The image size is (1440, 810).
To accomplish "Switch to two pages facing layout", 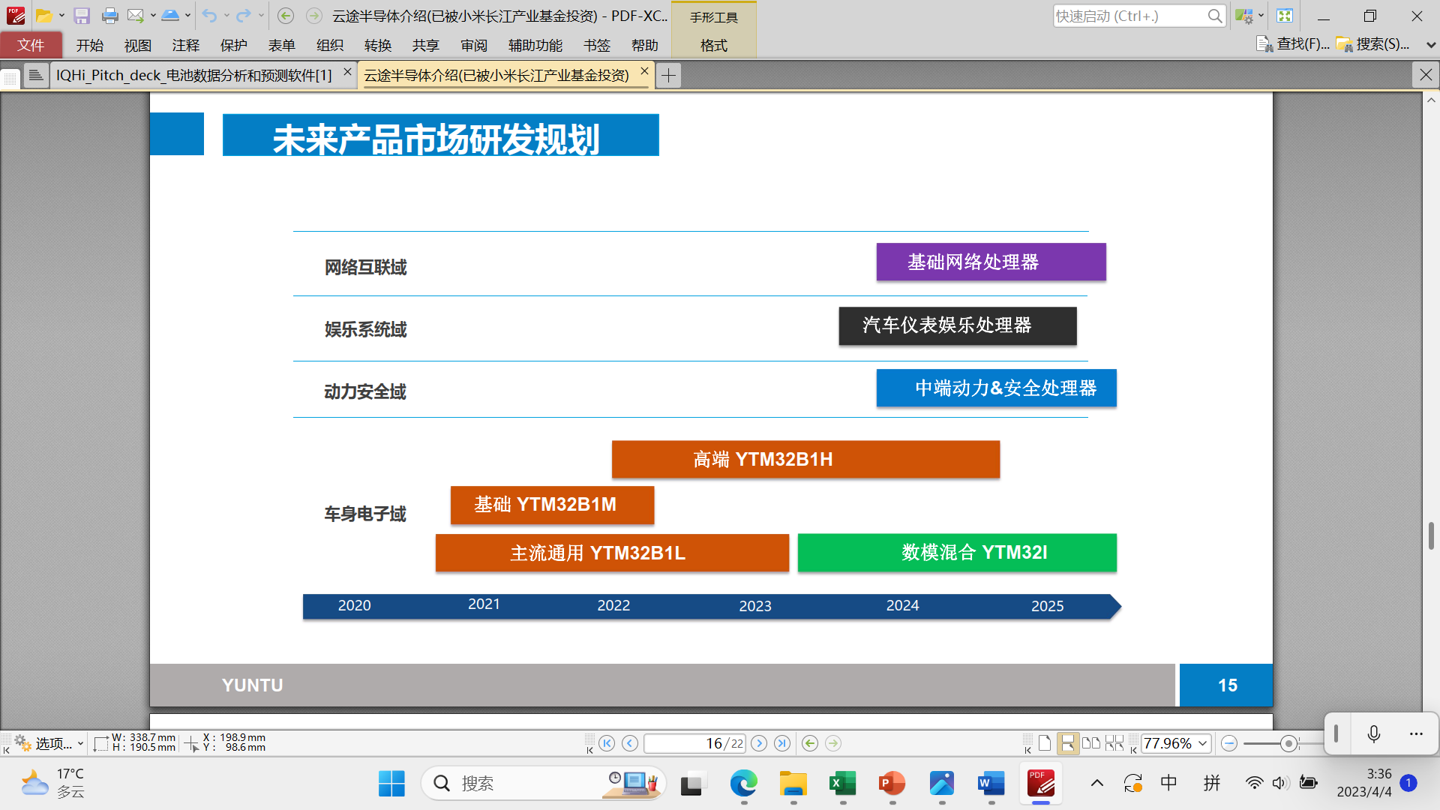I will point(1091,743).
